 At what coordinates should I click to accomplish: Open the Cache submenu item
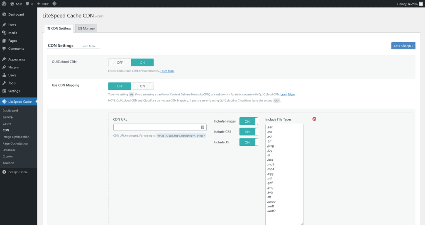(x=7, y=124)
